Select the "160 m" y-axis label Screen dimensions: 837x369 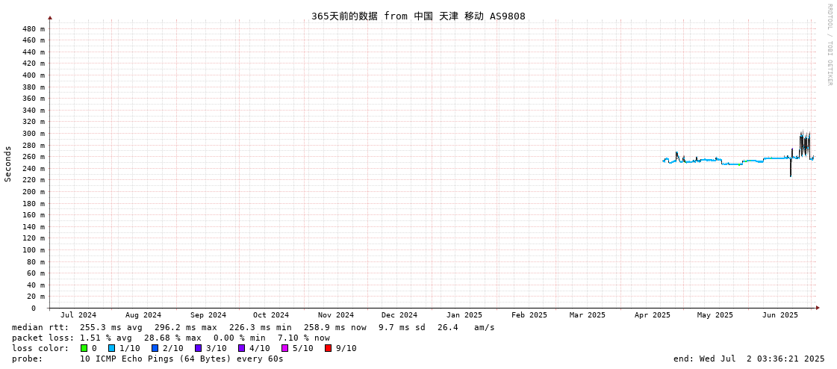coord(34,214)
